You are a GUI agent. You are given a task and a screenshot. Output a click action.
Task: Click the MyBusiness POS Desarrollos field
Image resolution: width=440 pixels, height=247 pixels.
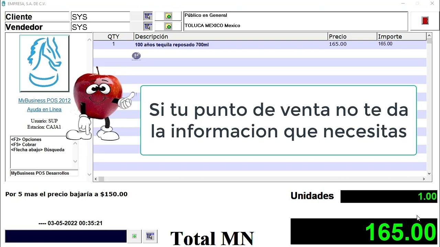[44, 173]
